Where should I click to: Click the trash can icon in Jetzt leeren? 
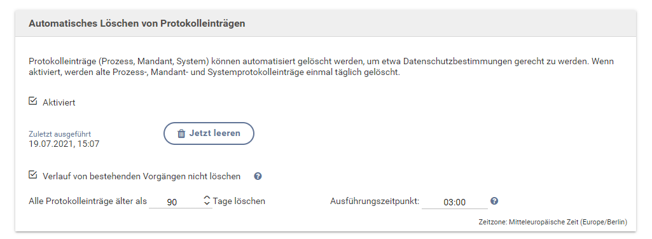(x=181, y=133)
